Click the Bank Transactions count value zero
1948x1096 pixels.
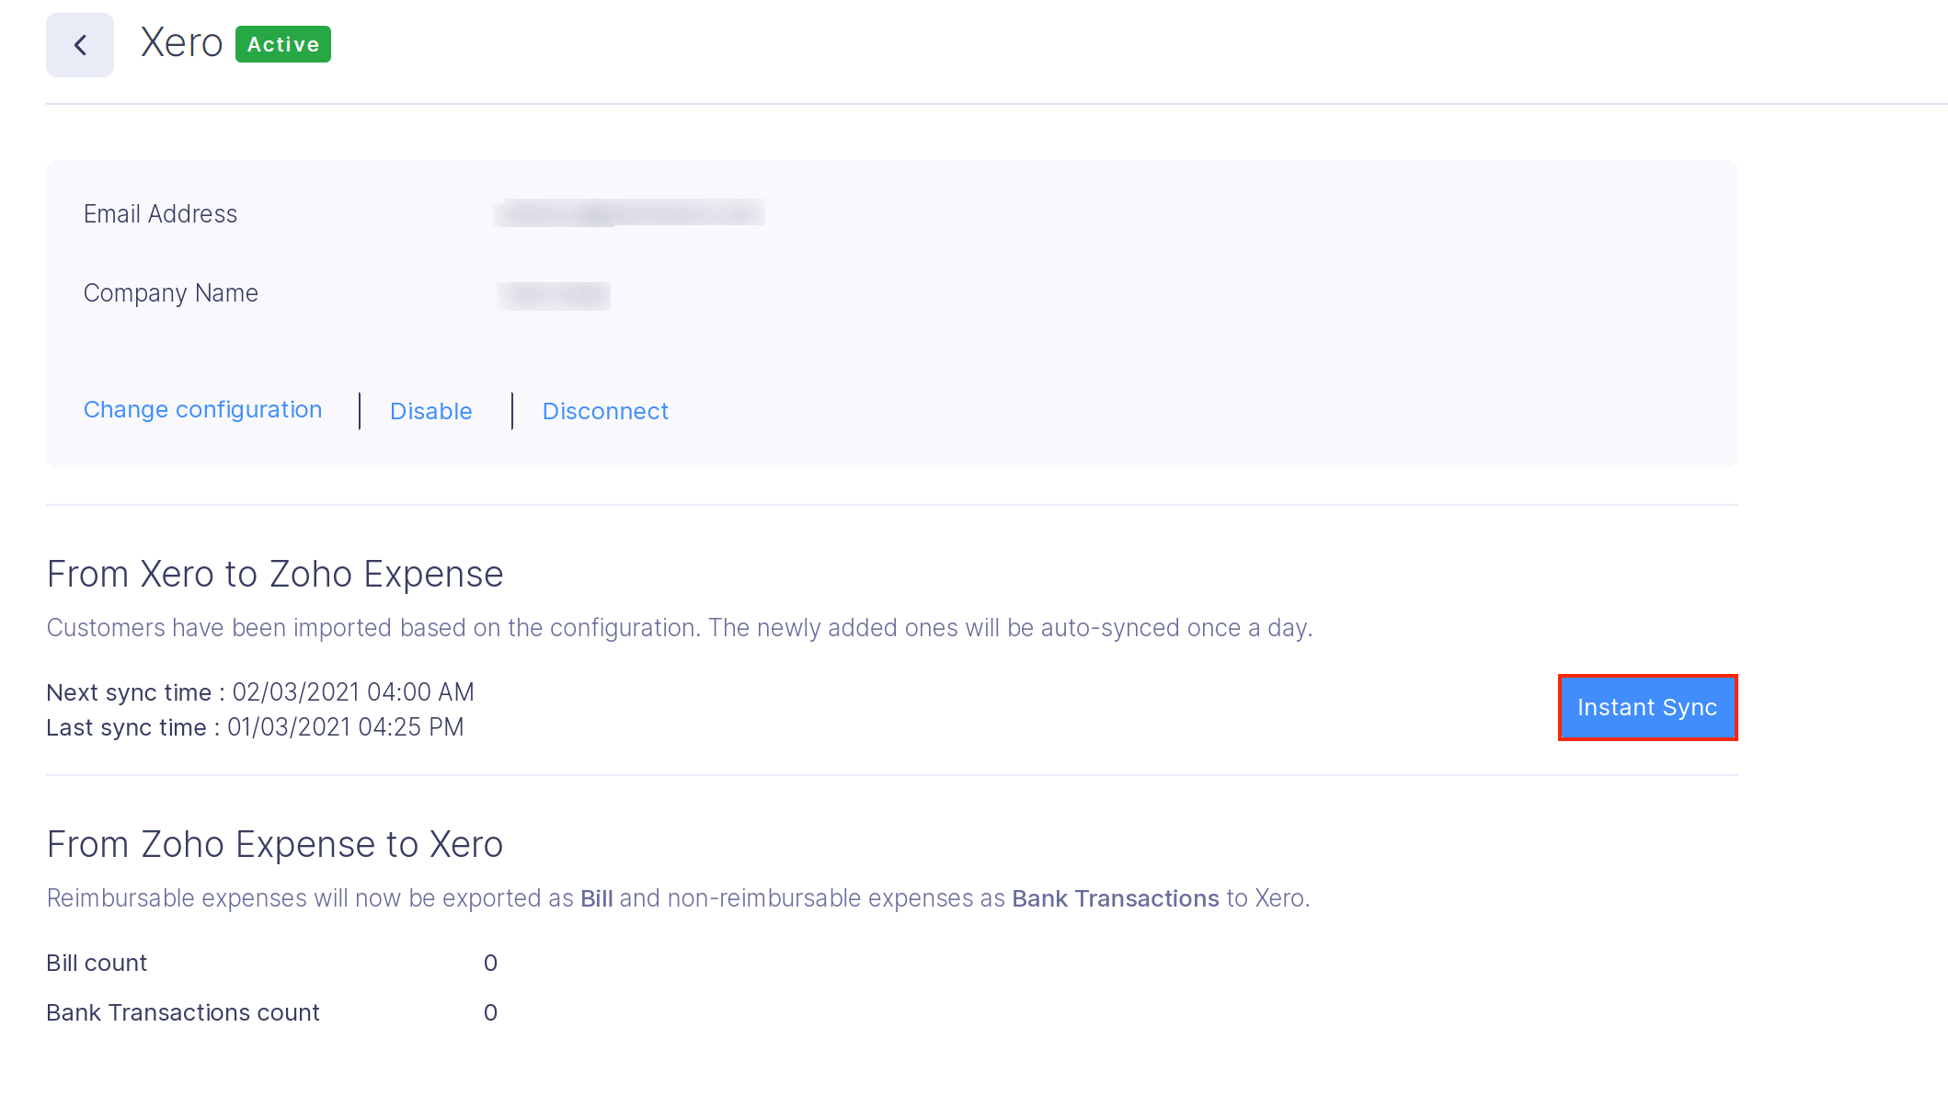click(490, 1012)
